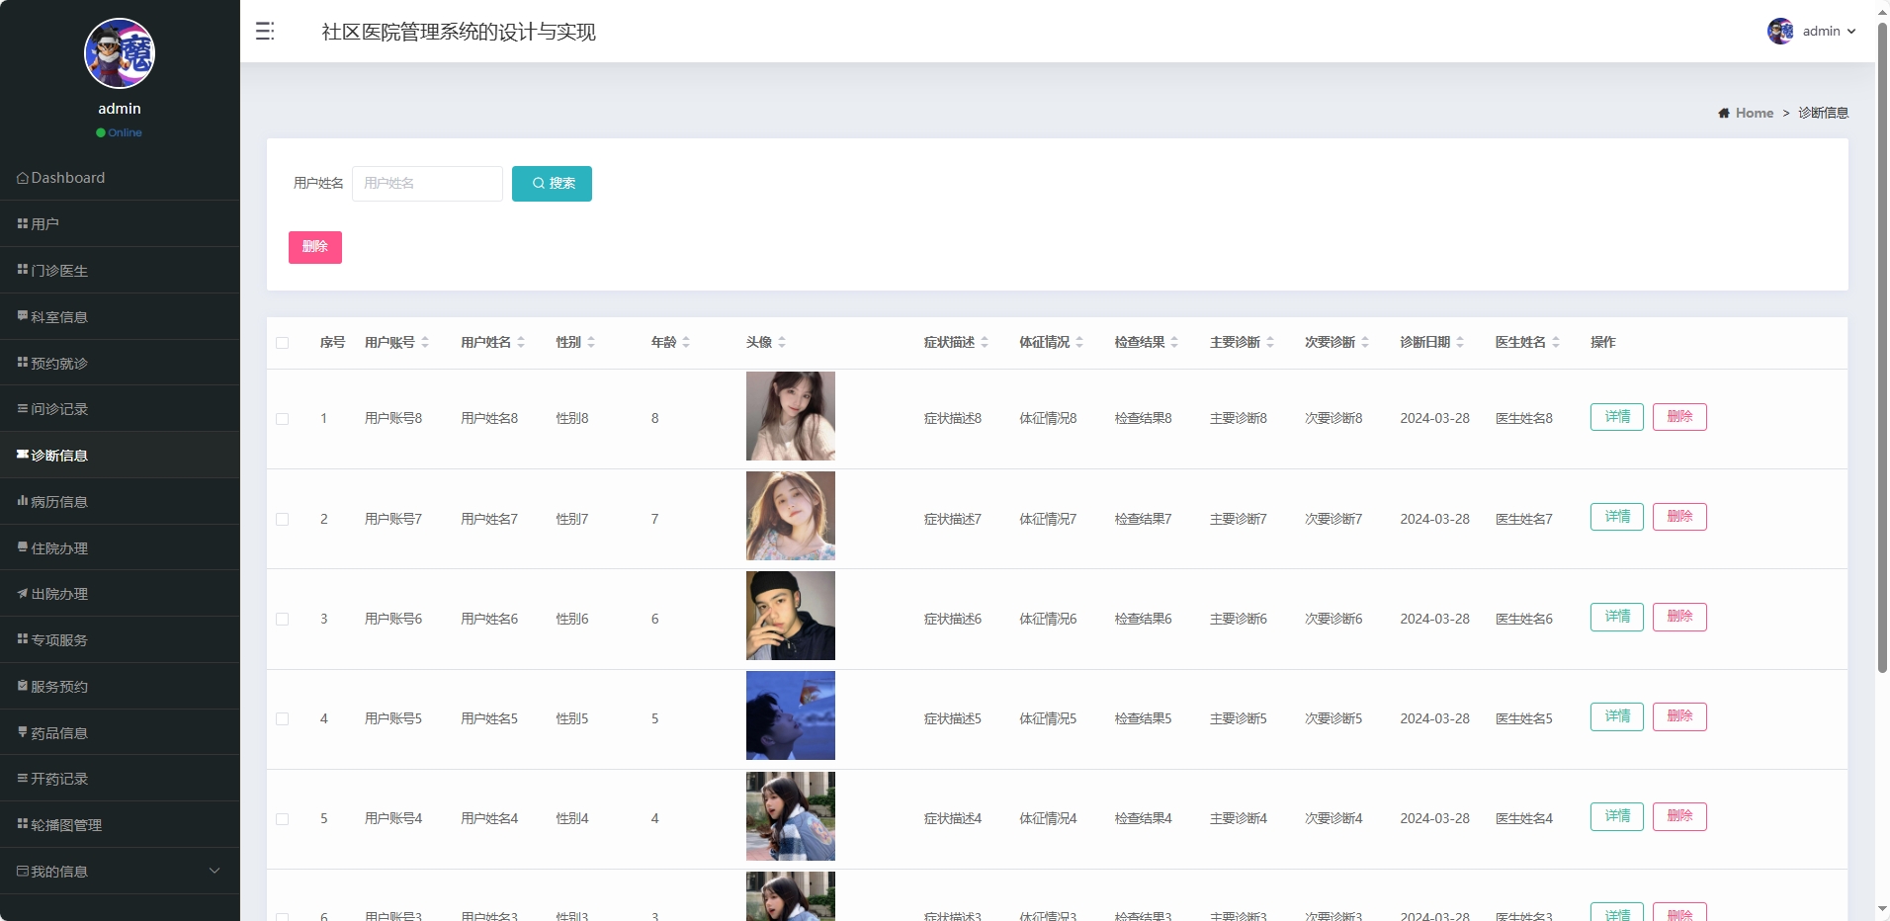
Task: Click the icon beside 诊断信息
Action: click(x=23, y=455)
